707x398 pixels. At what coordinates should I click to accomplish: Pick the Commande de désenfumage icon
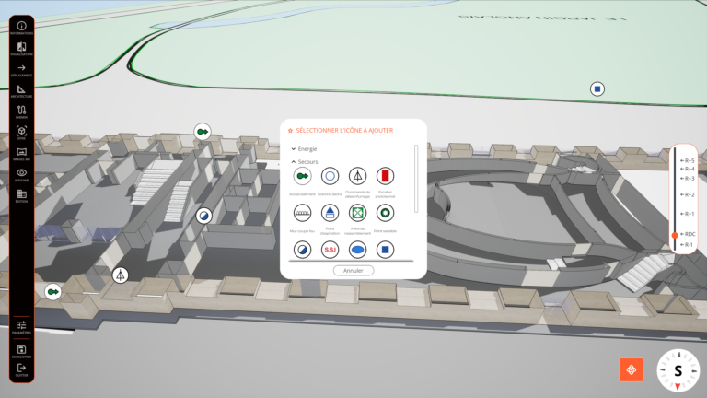[x=358, y=176]
